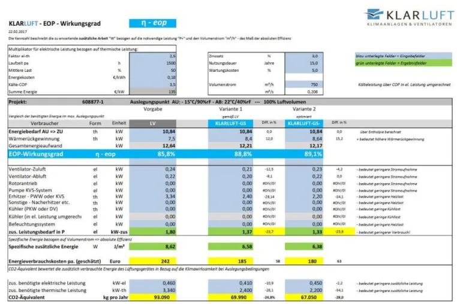Click the grey 'LV' column header

pos(153,123)
